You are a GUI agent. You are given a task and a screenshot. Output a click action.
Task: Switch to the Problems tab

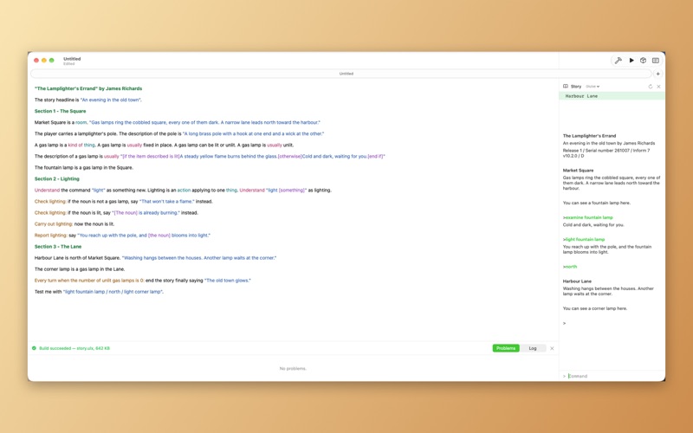pyautogui.click(x=506, y=348)
